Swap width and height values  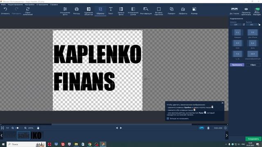pyautogui.click(x=244, y=24)
